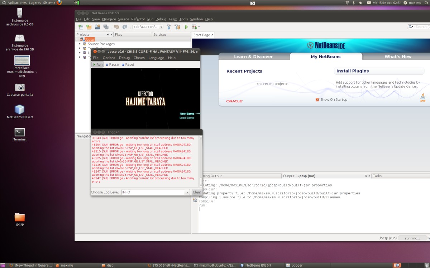This screenshot has height=268, width=430.
Task: Click the Reset button in Jpcsp
Action: point(128,65)
